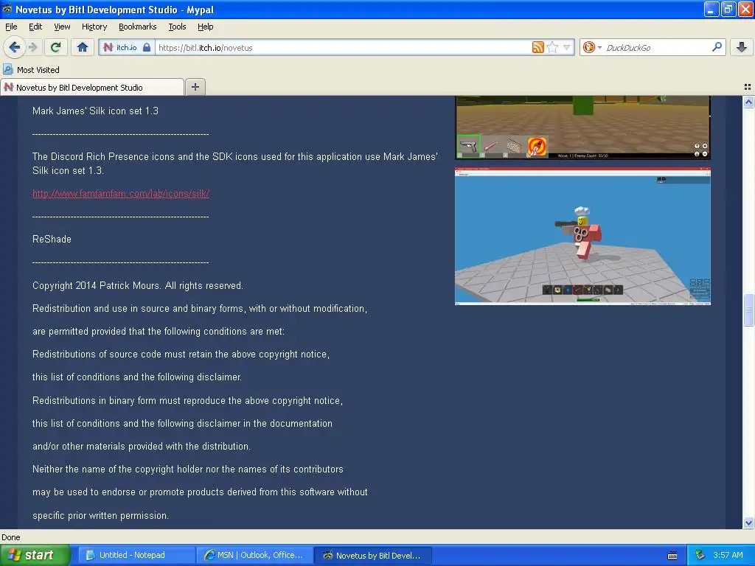Image resolution: width=755 pixels, height=566 pixels.
Task: Go back with the Back arrow button
Action: pyautogui.click(x=13, y=47)
